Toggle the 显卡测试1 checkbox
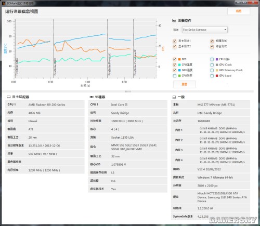 tap(175, 41)
